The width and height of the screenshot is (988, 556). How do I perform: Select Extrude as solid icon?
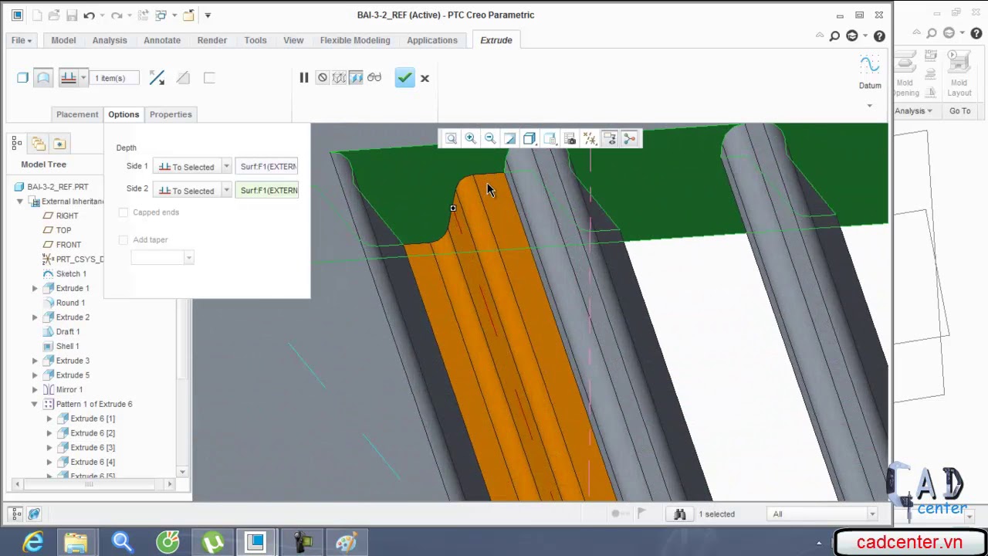(22, 78)
